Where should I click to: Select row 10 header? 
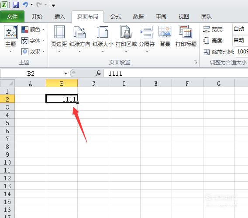[7, 162]
